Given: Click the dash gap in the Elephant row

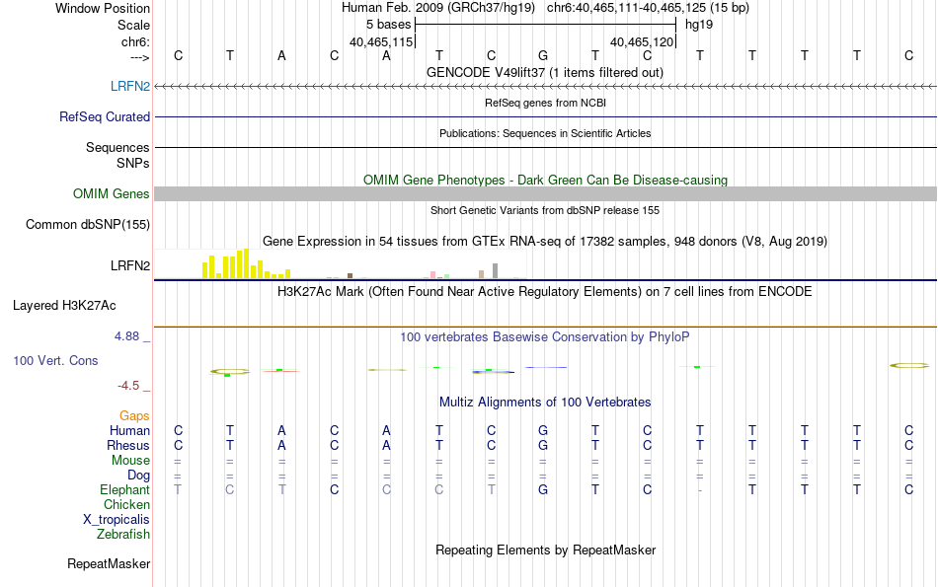Looking at the screenshot, I should (x=700, y=490).
